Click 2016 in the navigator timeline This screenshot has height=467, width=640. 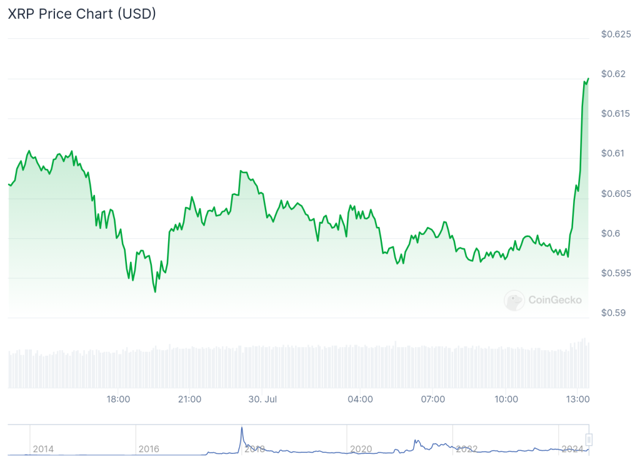coord(149,449)
